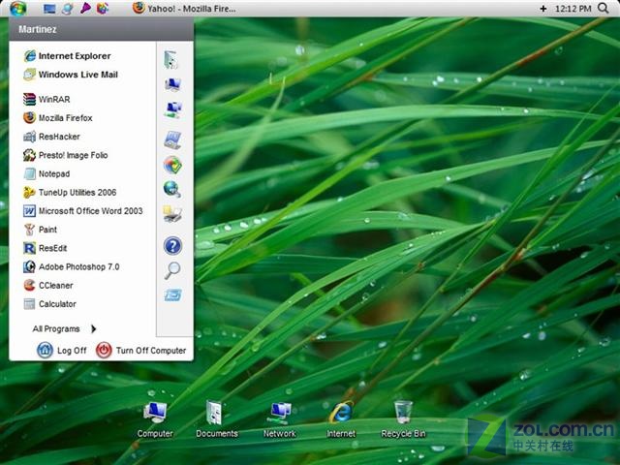The width and height of the screenshot is (620, 465).
Task: Select the Recycle Bin desktop icon
Action: 403,419
